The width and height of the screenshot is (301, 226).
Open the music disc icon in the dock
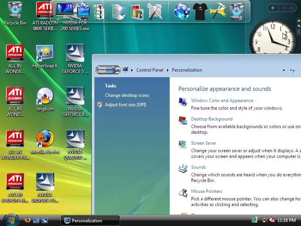(119, 12)
